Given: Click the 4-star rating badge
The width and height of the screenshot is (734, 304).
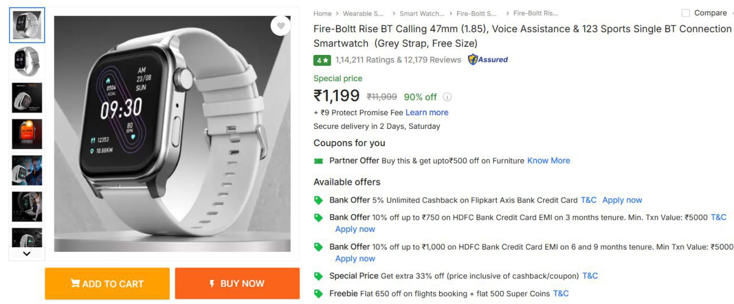Looking at the screenshot, I should [x=322, y=60].
